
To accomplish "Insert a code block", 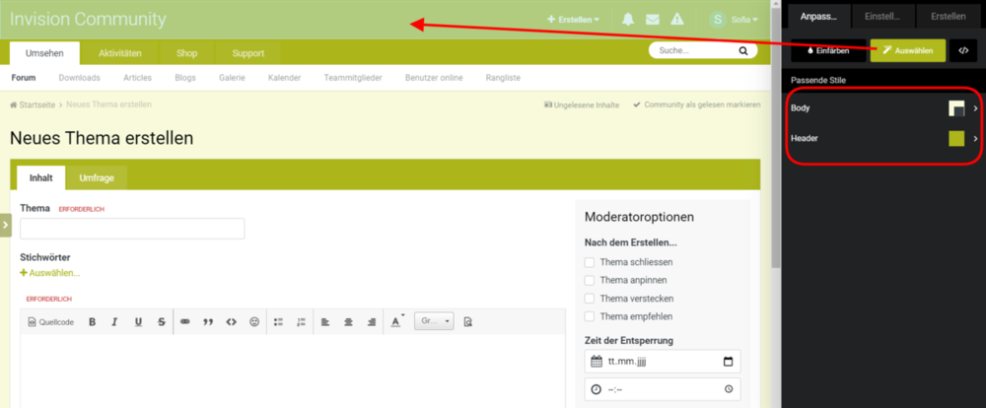I will (232, 322).
